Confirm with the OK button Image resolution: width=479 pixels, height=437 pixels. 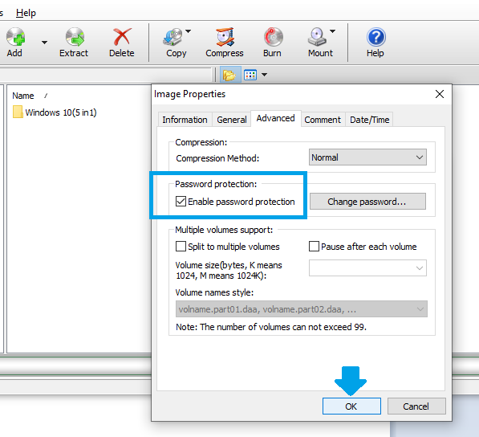pos(351,406)
